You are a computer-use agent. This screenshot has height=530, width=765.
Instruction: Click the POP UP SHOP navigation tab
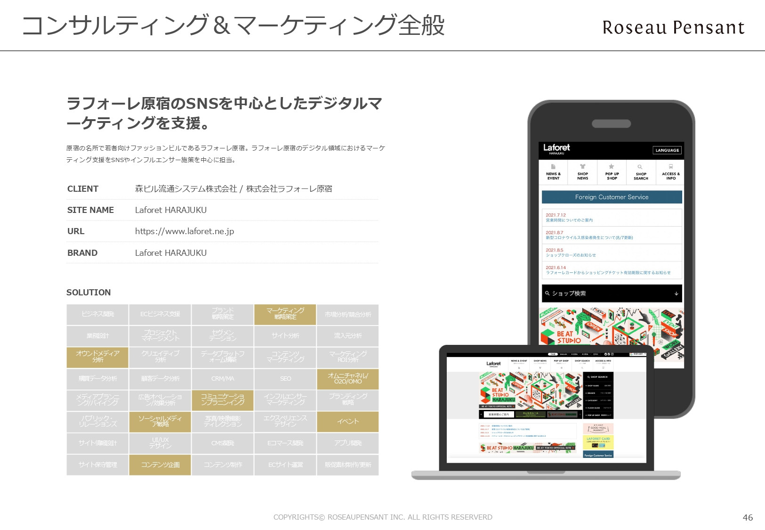[x=561, y=361]
